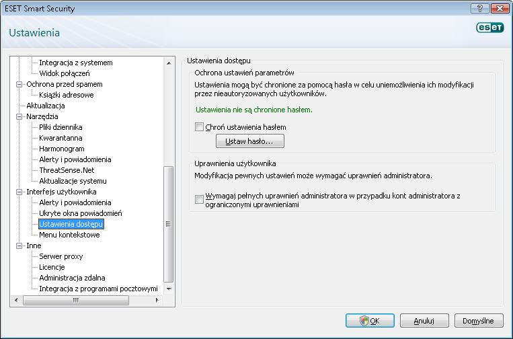
Task: Collapse the Inne tree node
Action: coord(19,246)
